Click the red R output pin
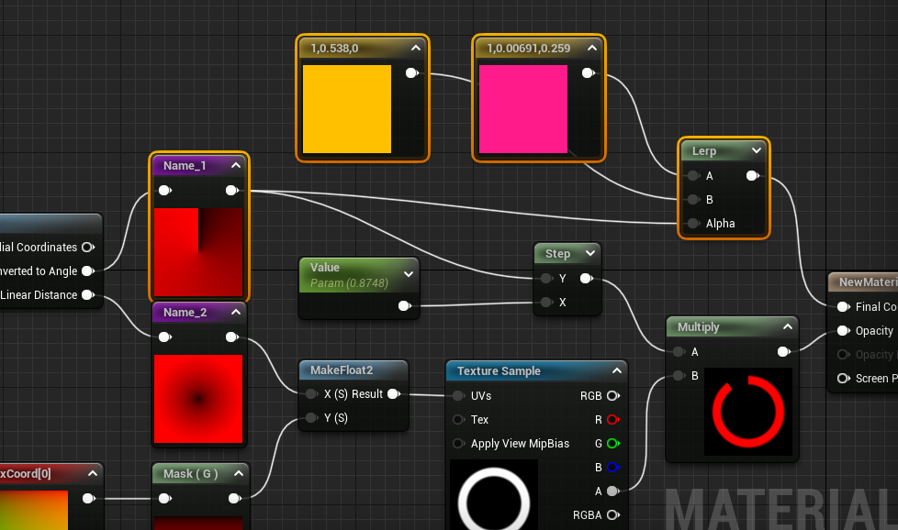The height and width of the screenshot is (530, 898). (x=613, y=420)
